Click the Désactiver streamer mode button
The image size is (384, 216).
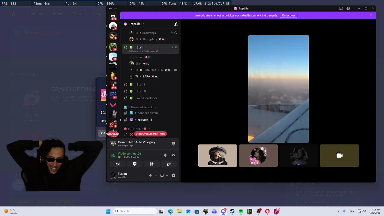pyautogui.click(x=289, y=15)
